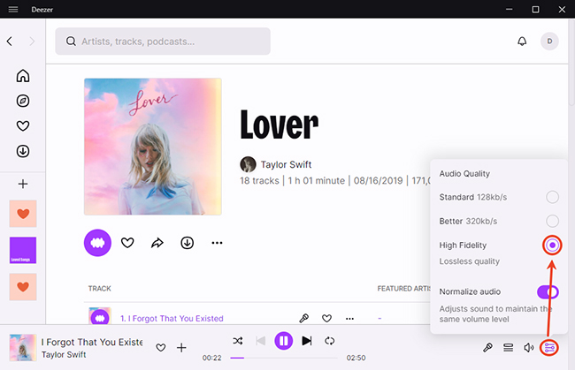The height and width of the screenshot is (370, 575).
Task: Open more options for track 1 row
Action: point(349,319)
